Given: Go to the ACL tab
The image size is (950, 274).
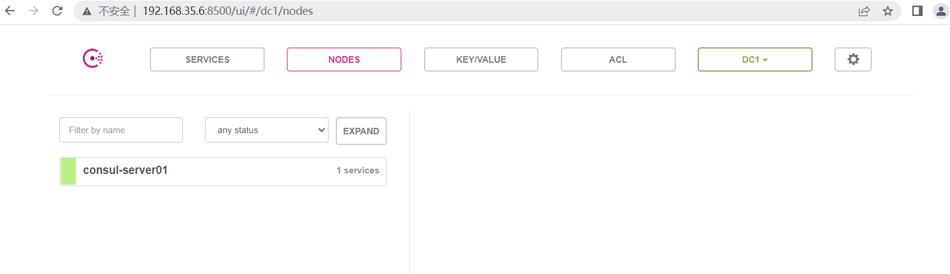Looking at the screenshot, I should tap(618, 59).
